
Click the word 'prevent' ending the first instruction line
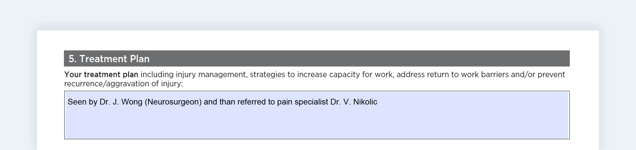(551, 75)
